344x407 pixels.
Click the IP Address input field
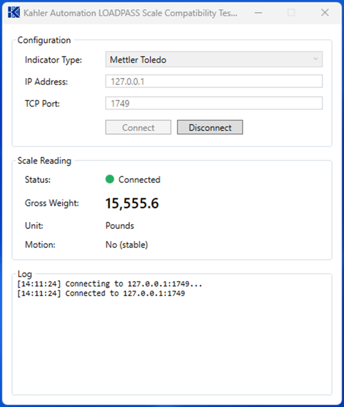pyautogui.click(x=214, y=82)
